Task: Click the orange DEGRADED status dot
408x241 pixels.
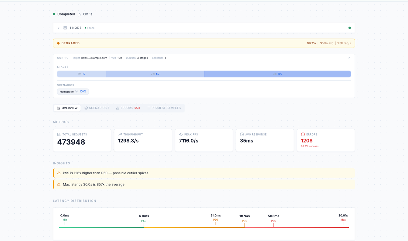Action: (x=58, y=43)
